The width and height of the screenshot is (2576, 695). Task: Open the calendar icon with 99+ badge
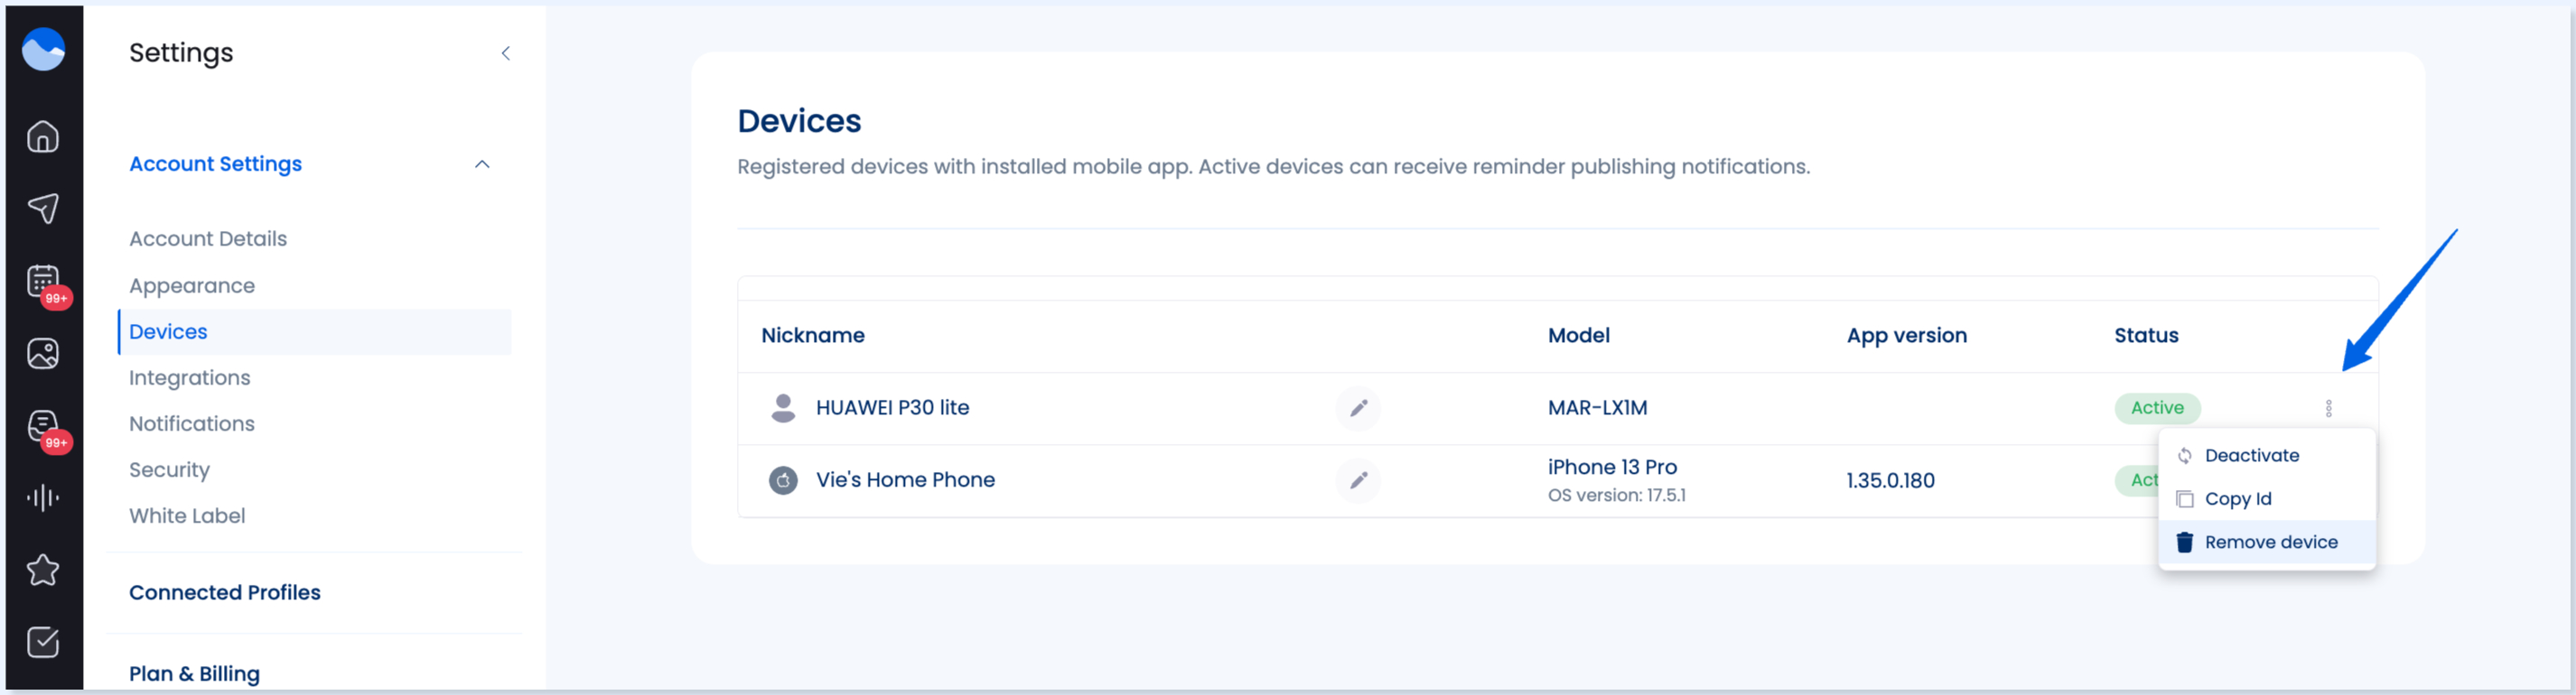click(x=43, y=281)
